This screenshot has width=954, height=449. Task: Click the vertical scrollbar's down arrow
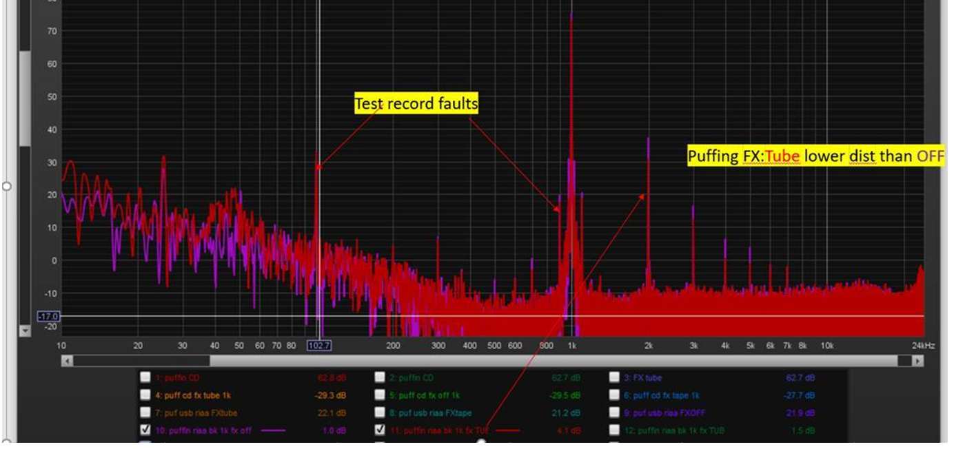(x=26, y=331)
